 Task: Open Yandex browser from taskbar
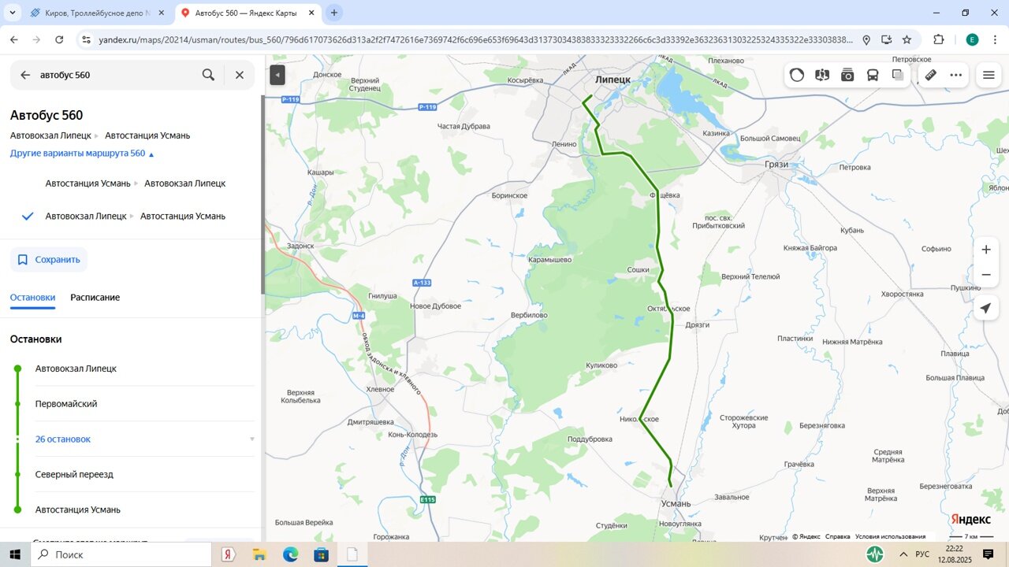229,554
